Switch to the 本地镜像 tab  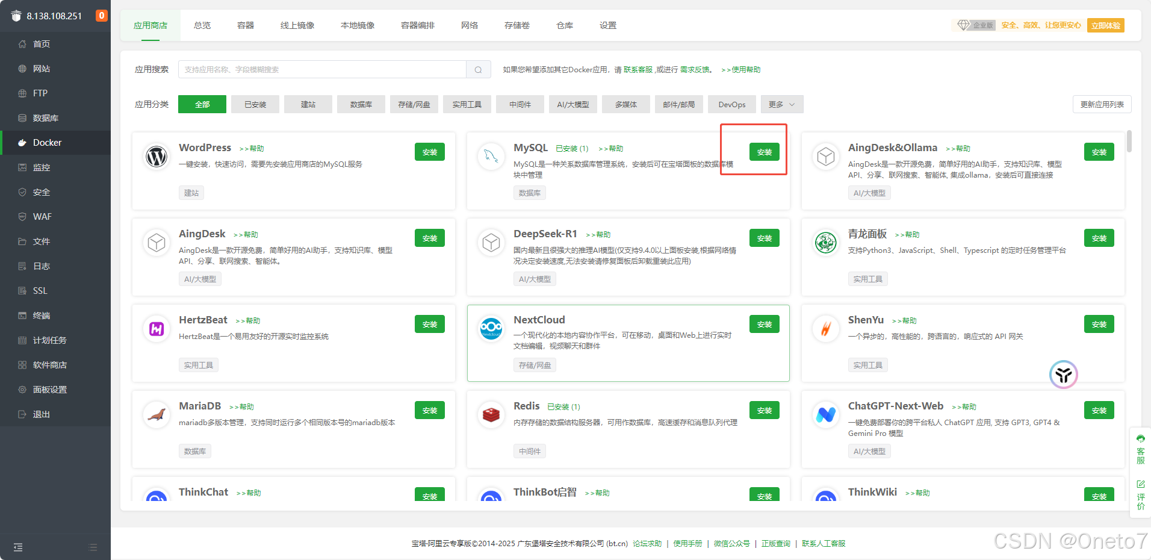coord(358,25)
